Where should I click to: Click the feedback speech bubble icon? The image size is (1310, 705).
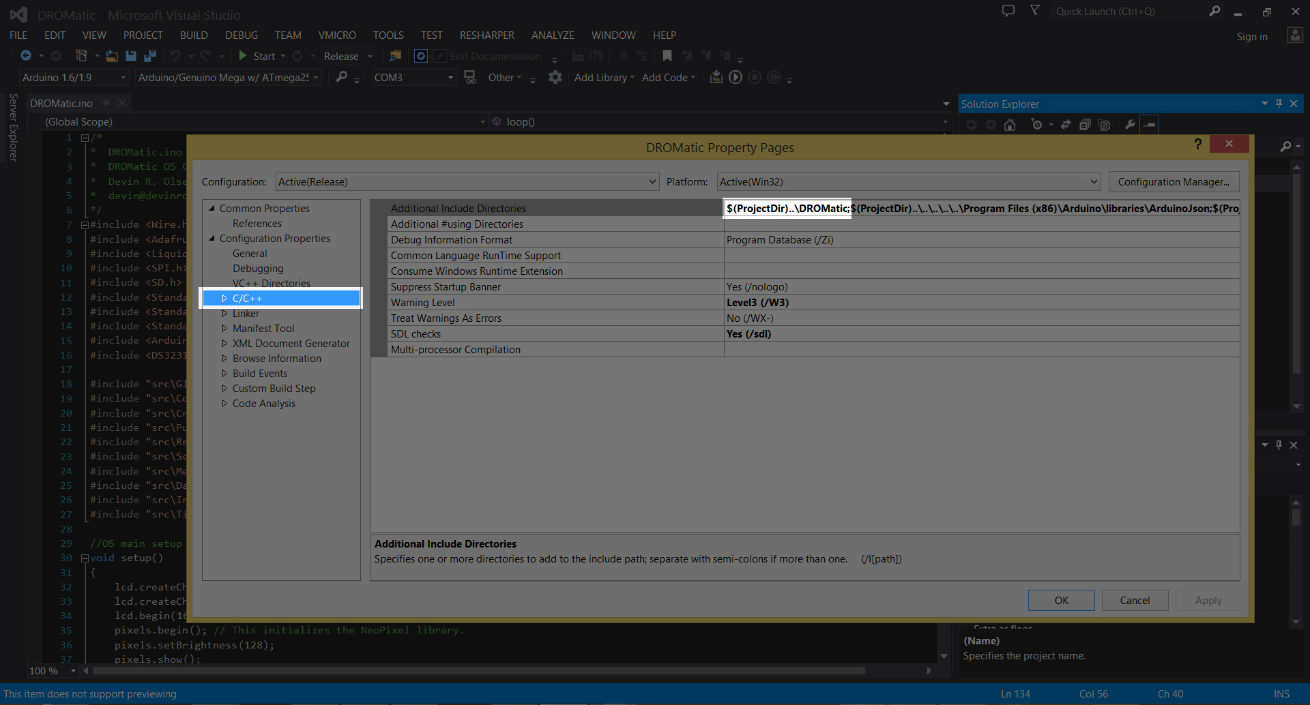(1008, 11)
